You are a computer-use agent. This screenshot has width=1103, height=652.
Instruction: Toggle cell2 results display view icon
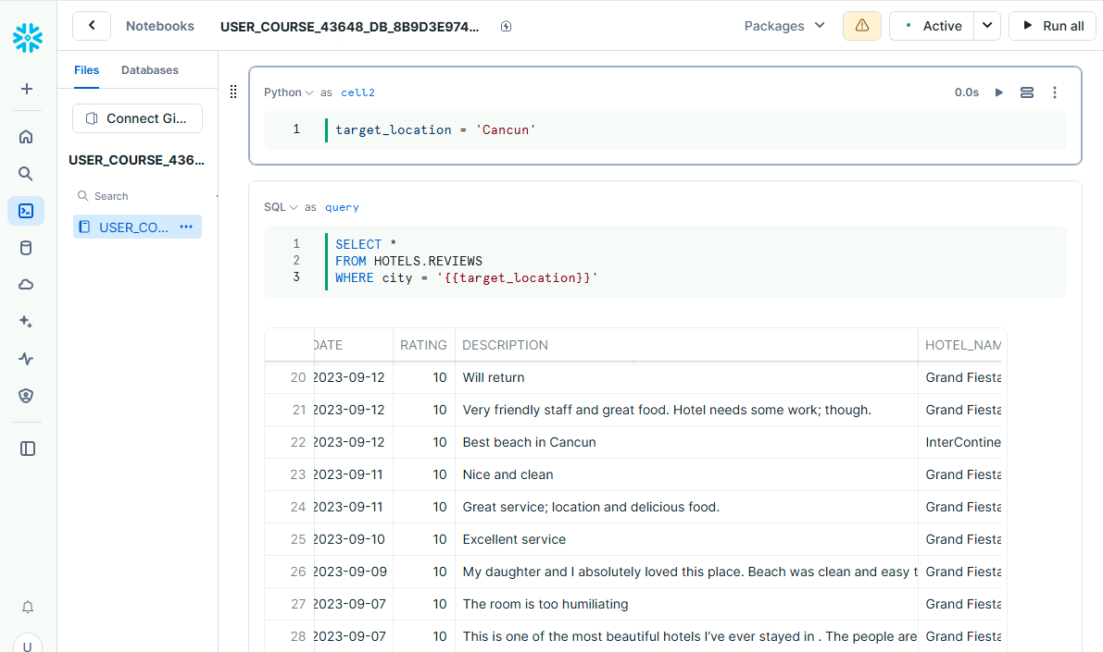tap(1026, 92)
